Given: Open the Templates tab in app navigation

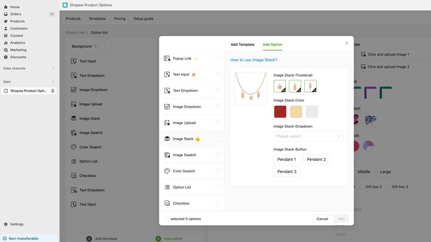Looking at the screenshot, I should coord(97,19).
